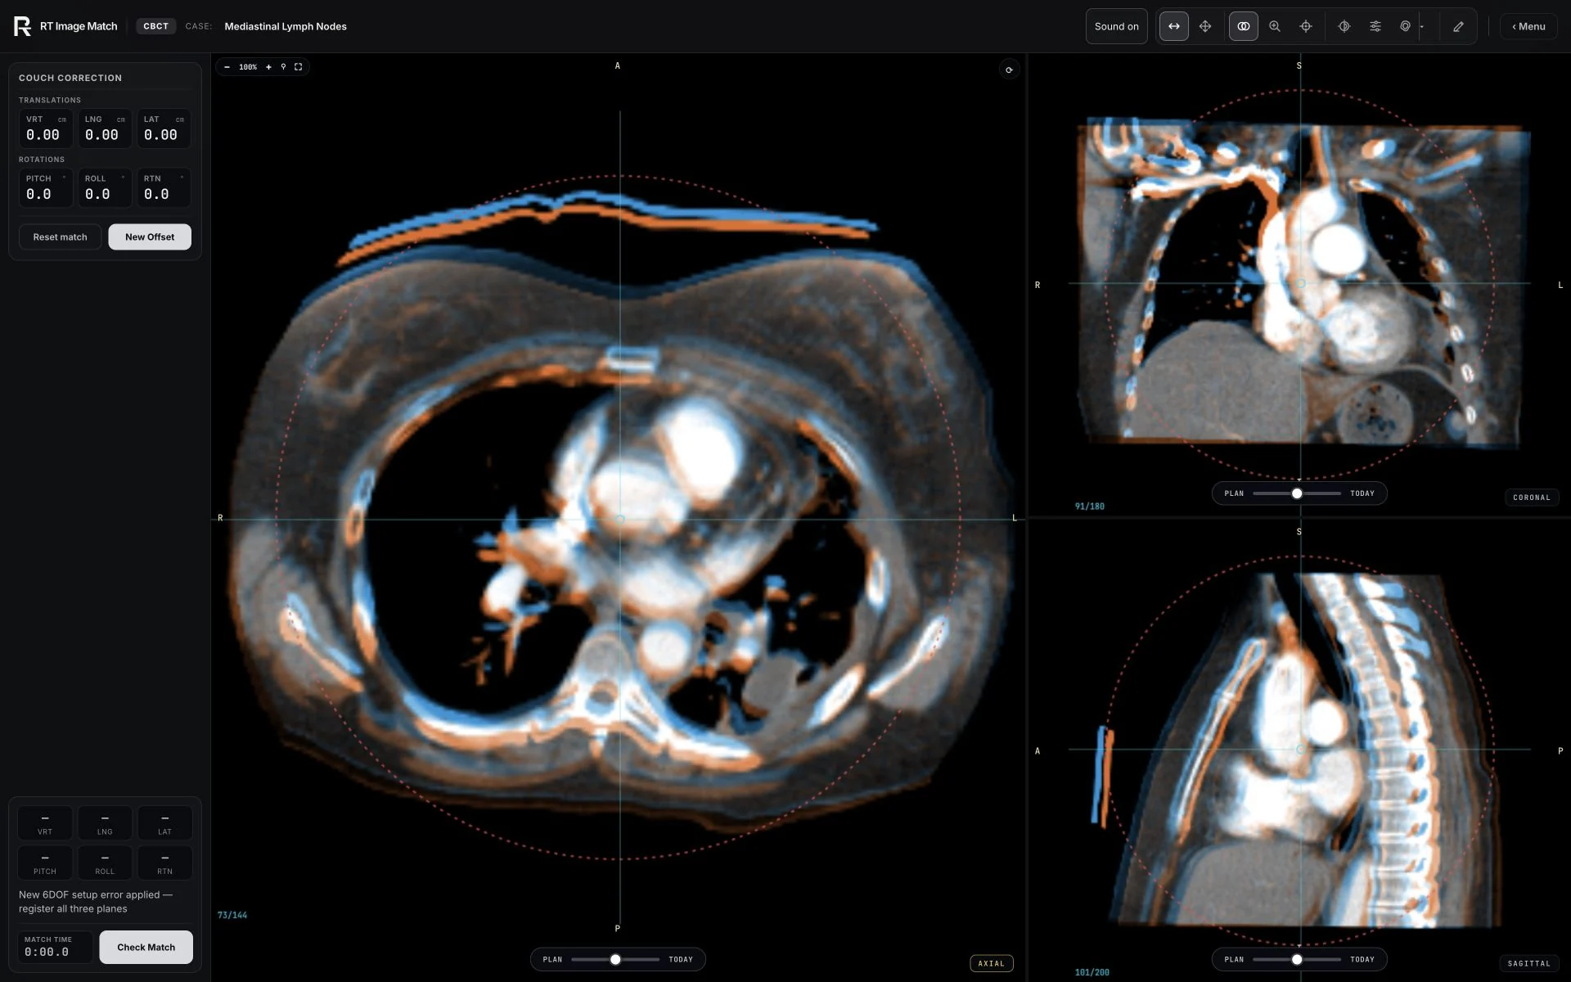Click the rotate/refresh icon on axial view

tap(1009, 70)
